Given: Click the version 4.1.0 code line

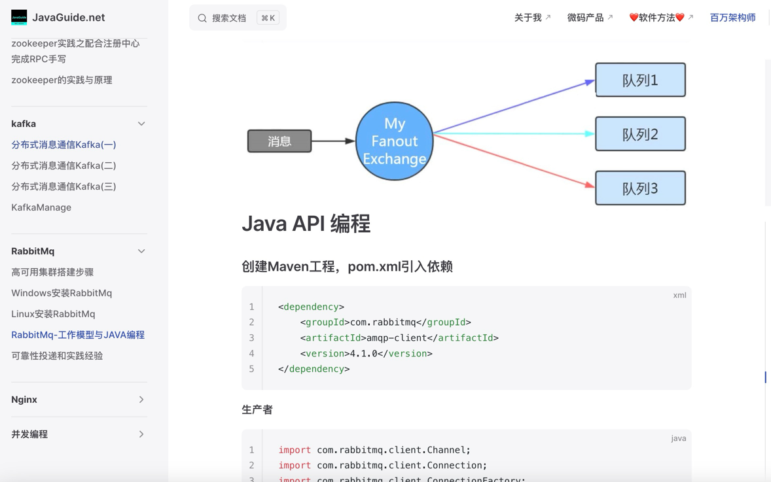Looking at the screenshot, I should click(x=367, y=353).
